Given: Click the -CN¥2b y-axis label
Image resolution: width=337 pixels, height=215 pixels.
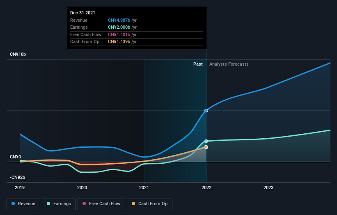Looking at the screenshot, I should 17,177.
